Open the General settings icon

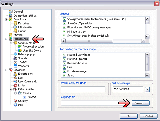[10, 12]
